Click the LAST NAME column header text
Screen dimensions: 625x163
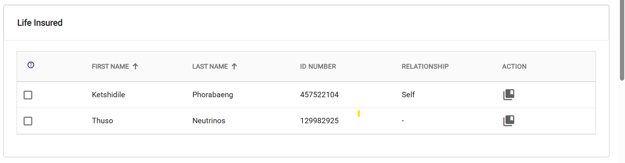pyautogui.click(x=210, y=67)
